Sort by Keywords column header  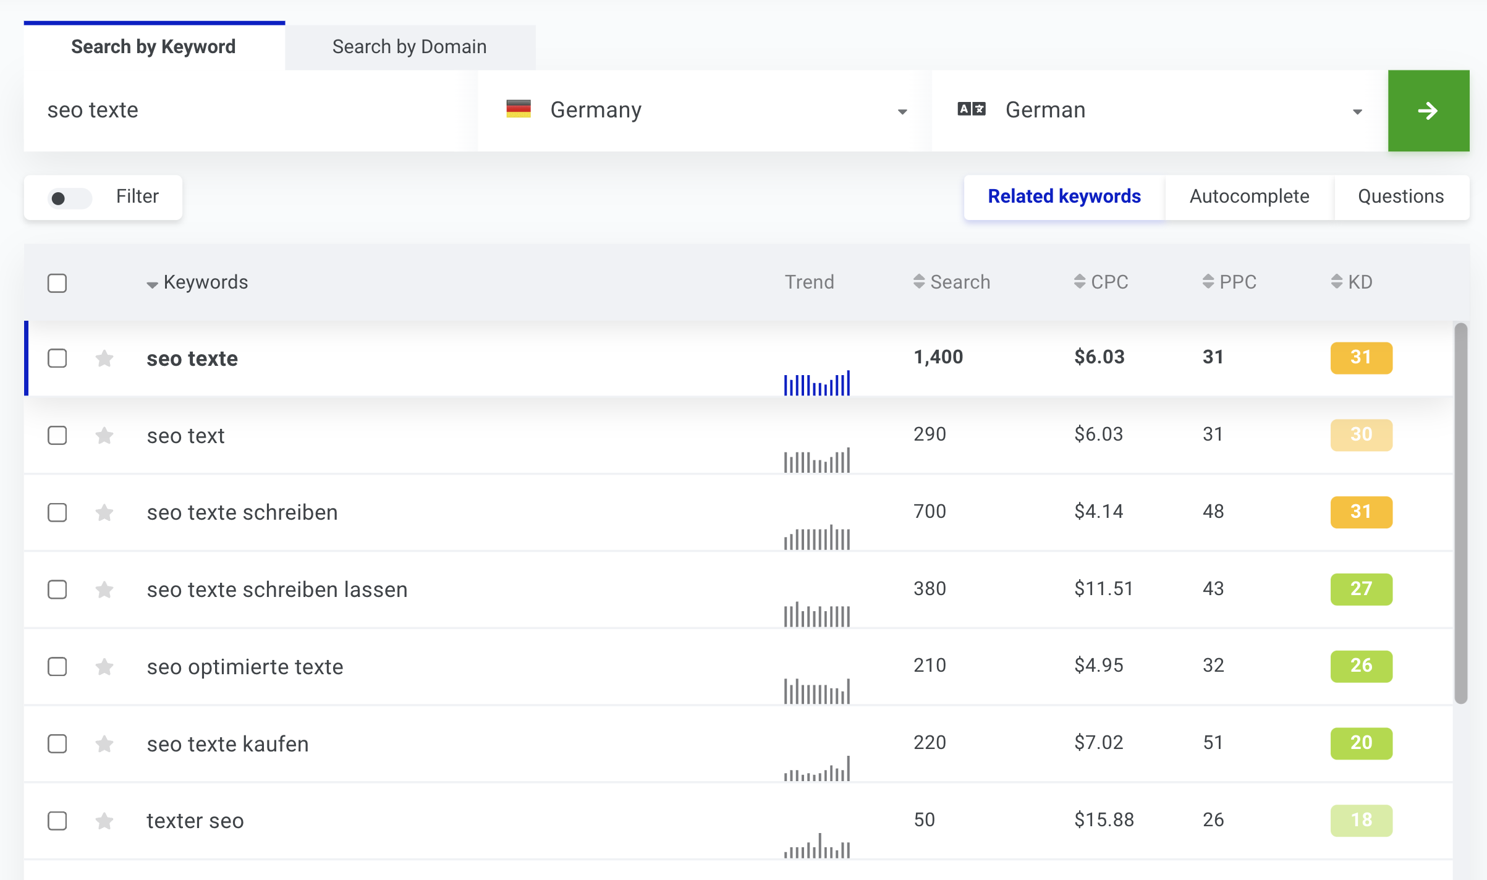(197, 282)
